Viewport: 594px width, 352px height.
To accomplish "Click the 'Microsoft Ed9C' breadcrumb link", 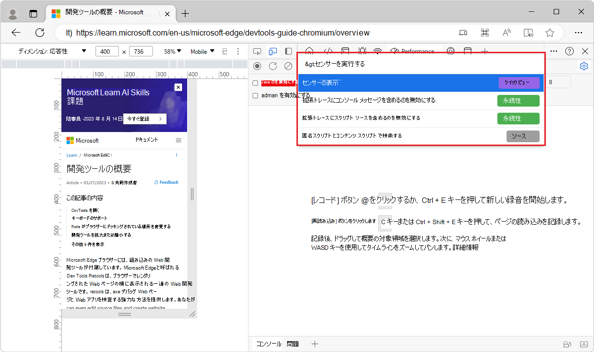I will [x=97, y=155].
